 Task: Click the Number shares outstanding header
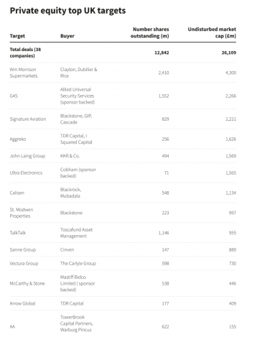[149, 32]
